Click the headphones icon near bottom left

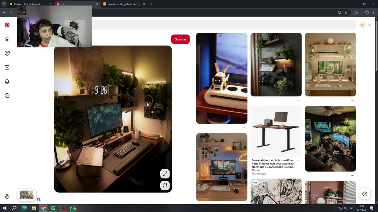point(38,200)
